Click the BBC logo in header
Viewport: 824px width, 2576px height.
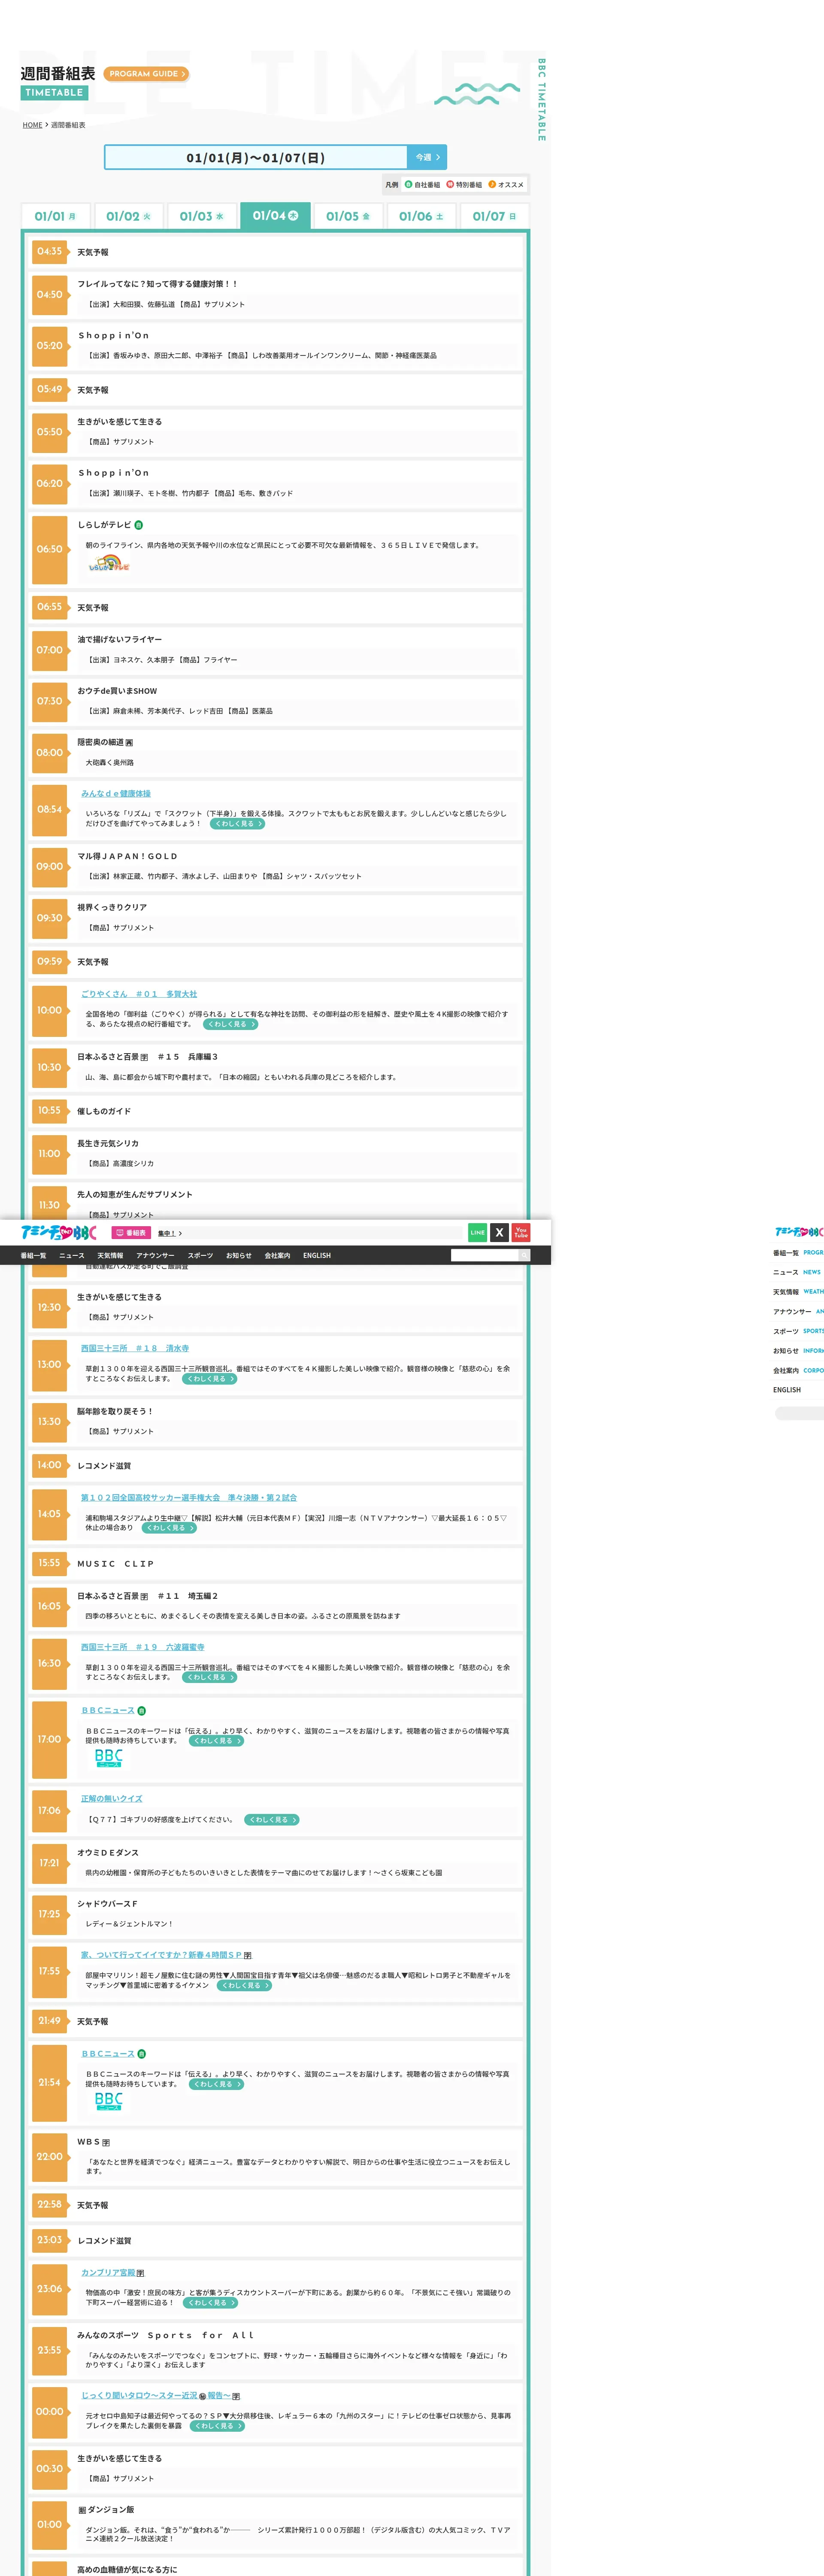59,1232
